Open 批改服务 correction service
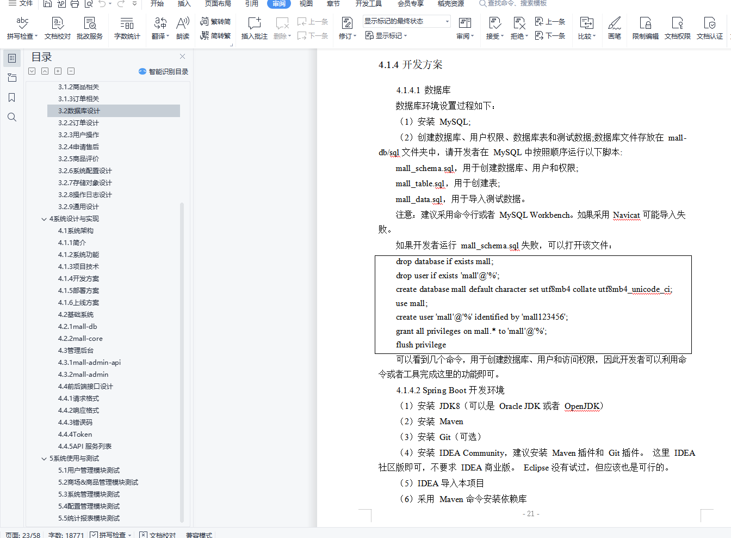731x538 pixels. (x=90, y=28)
